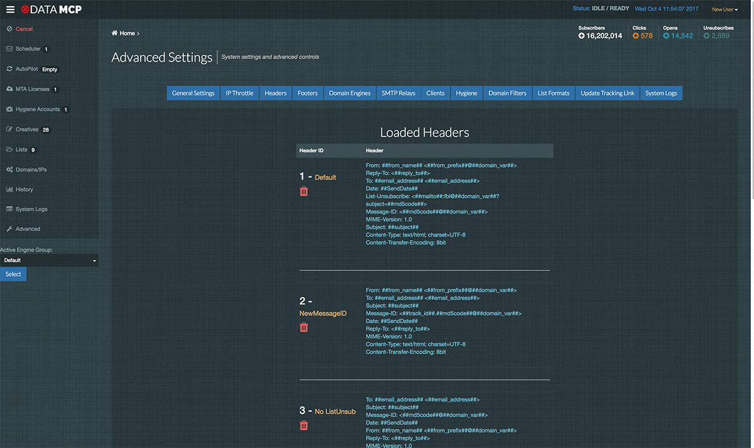The height and width of the screenshot is (448, 754).
Task: Click the AutoPilot refresh icon
Action: click(x=9, y=69)
